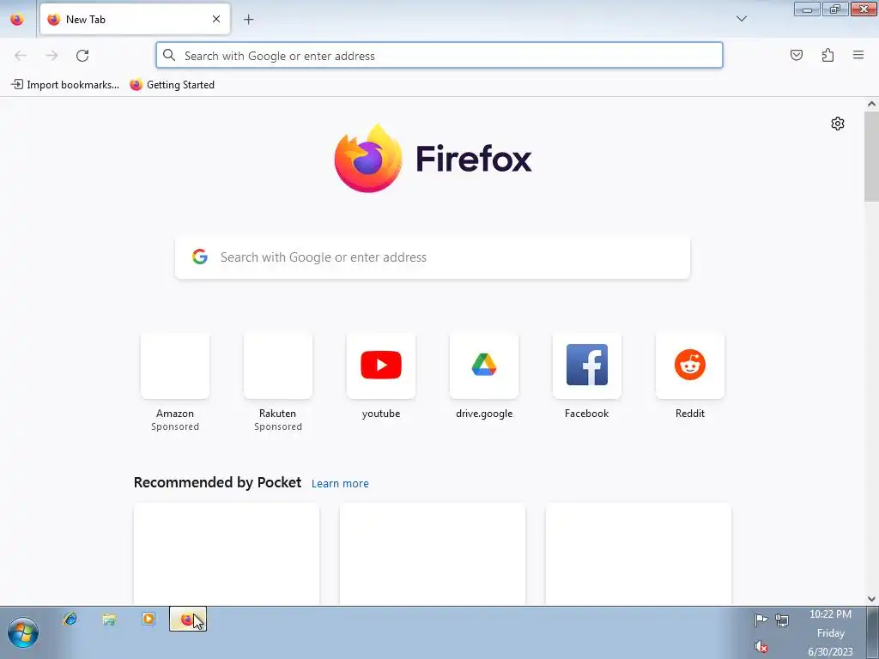This screenshot has width=879, height=659.
Task: Open the middle Pocket story card
Action: coord(433,553)
